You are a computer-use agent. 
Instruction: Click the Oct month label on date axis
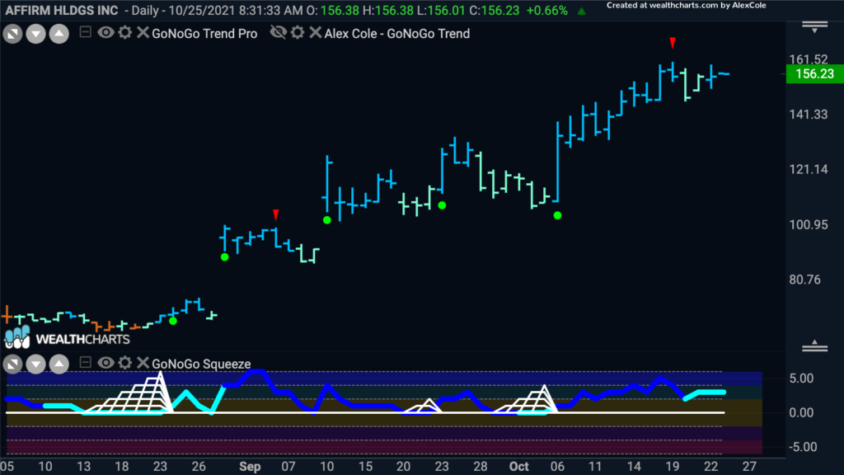pos(519,467)
